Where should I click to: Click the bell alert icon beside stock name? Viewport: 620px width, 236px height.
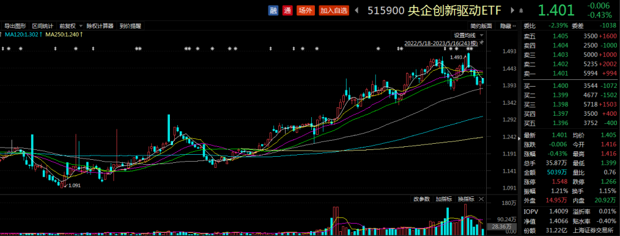click(521, 11)
